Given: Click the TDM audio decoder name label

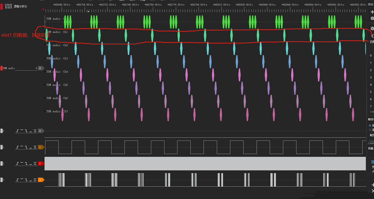Looking at the screenshot, I should [9, 68].
